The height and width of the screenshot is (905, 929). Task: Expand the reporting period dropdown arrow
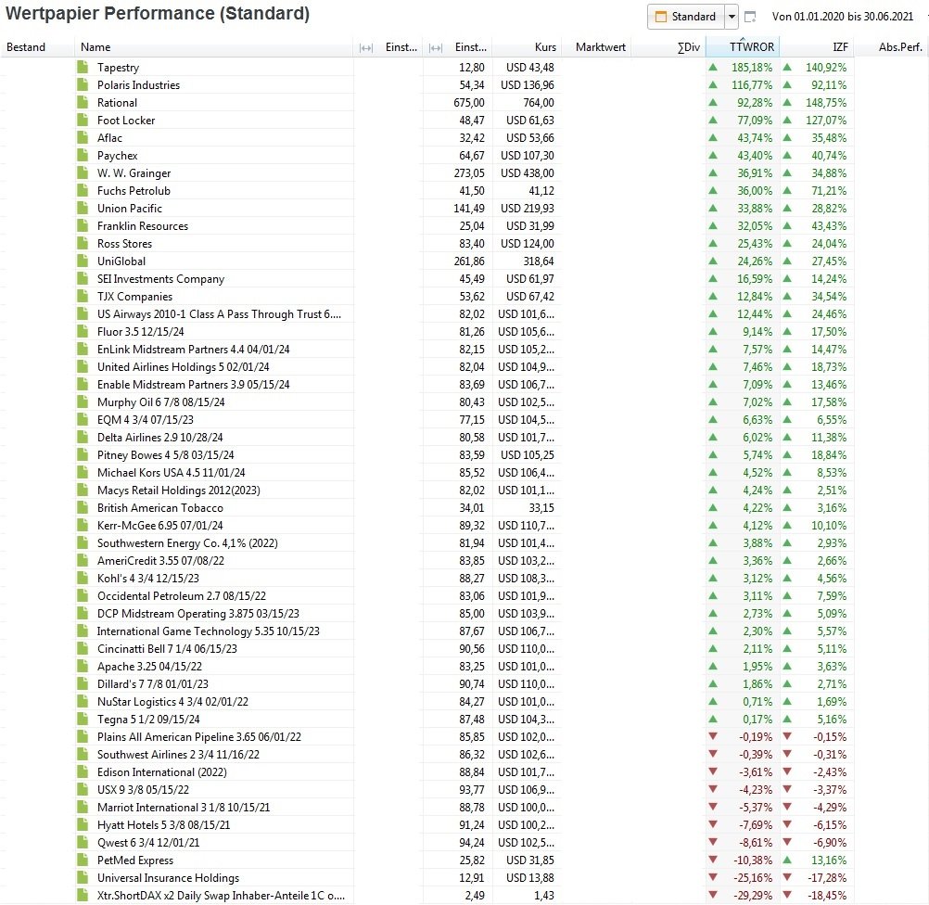732,17
